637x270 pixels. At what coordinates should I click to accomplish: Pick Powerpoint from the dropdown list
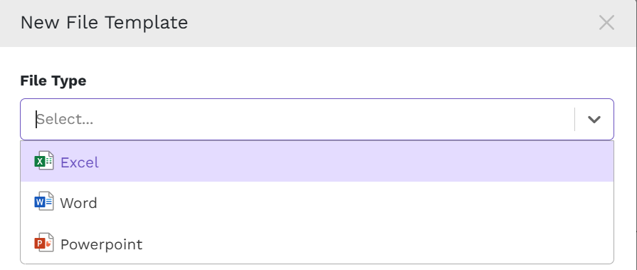[317, 244]
